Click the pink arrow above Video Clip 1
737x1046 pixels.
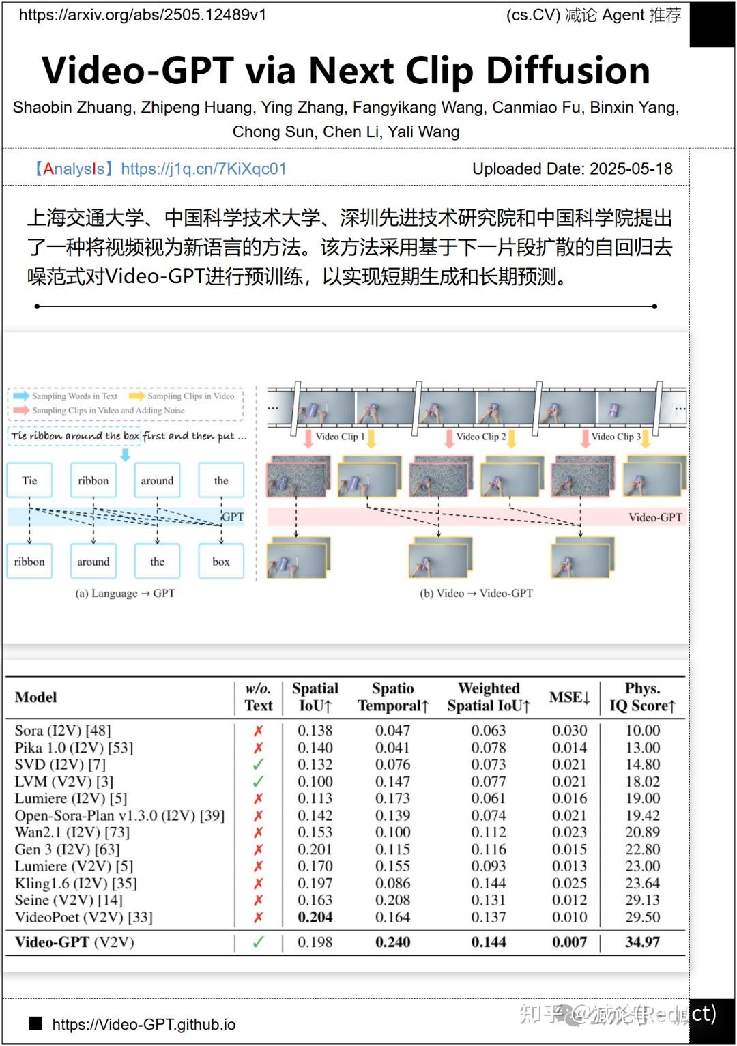pos(308,439)
